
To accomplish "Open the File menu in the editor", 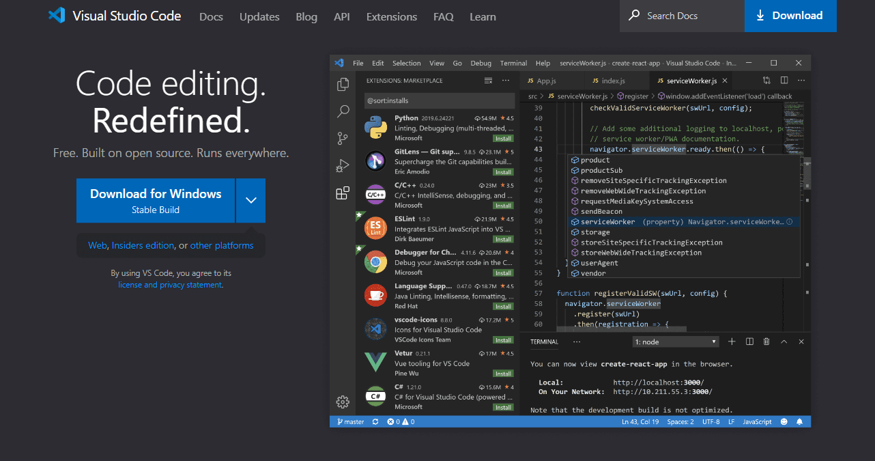I will click(358, 63).
